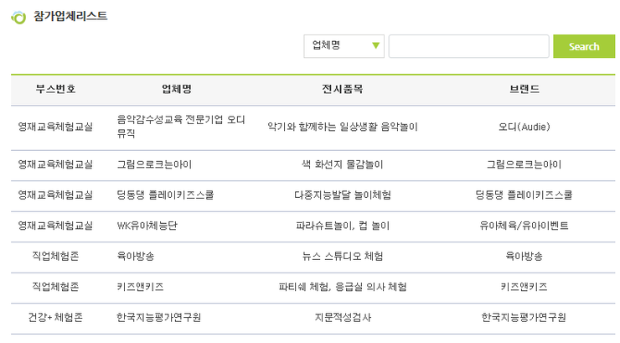Open 한국지능평가연구원 in company column
This screenshot has height=343, width=620.
click(158, 317)
